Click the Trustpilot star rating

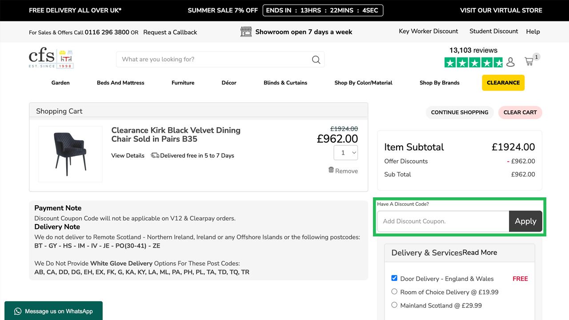click(x=473, y=63)
